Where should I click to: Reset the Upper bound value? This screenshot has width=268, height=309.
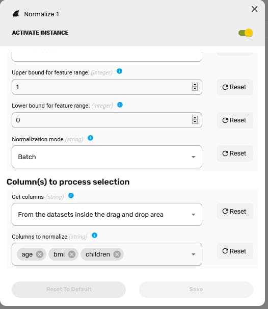(235, 87)
